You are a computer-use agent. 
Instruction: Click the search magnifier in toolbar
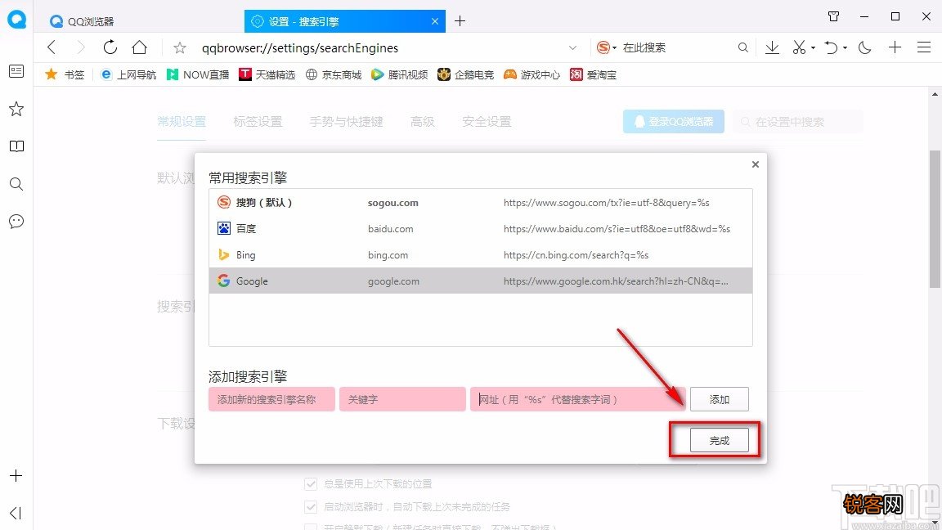(743, 47)
